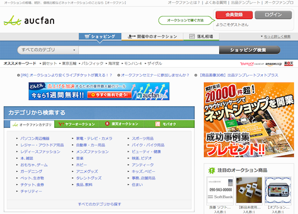Click the ショッピング検索 button
Viewport: 298px width, 214px height.
click(x=249, y=50)
